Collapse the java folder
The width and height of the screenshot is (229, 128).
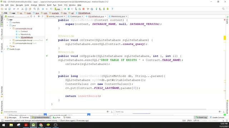pos(8,25)
